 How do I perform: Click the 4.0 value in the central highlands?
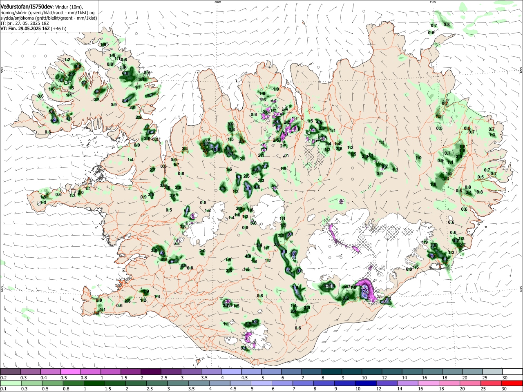pos(248,256)
